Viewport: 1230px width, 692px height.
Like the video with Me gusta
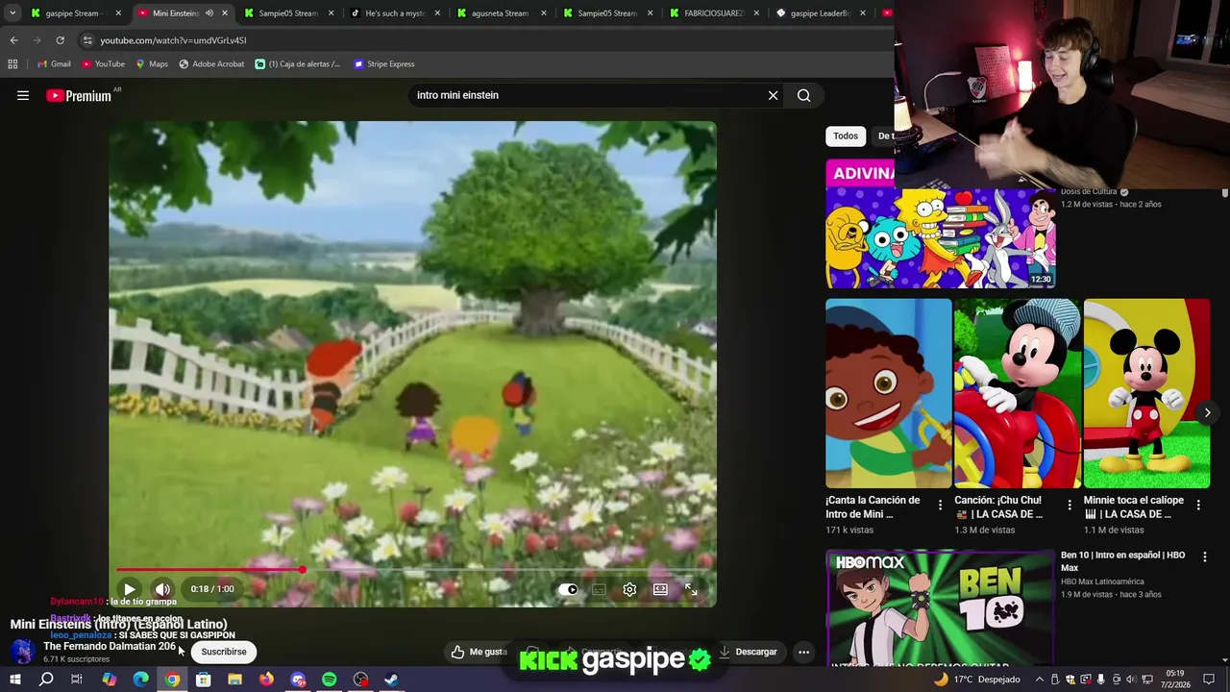[480, 652]
